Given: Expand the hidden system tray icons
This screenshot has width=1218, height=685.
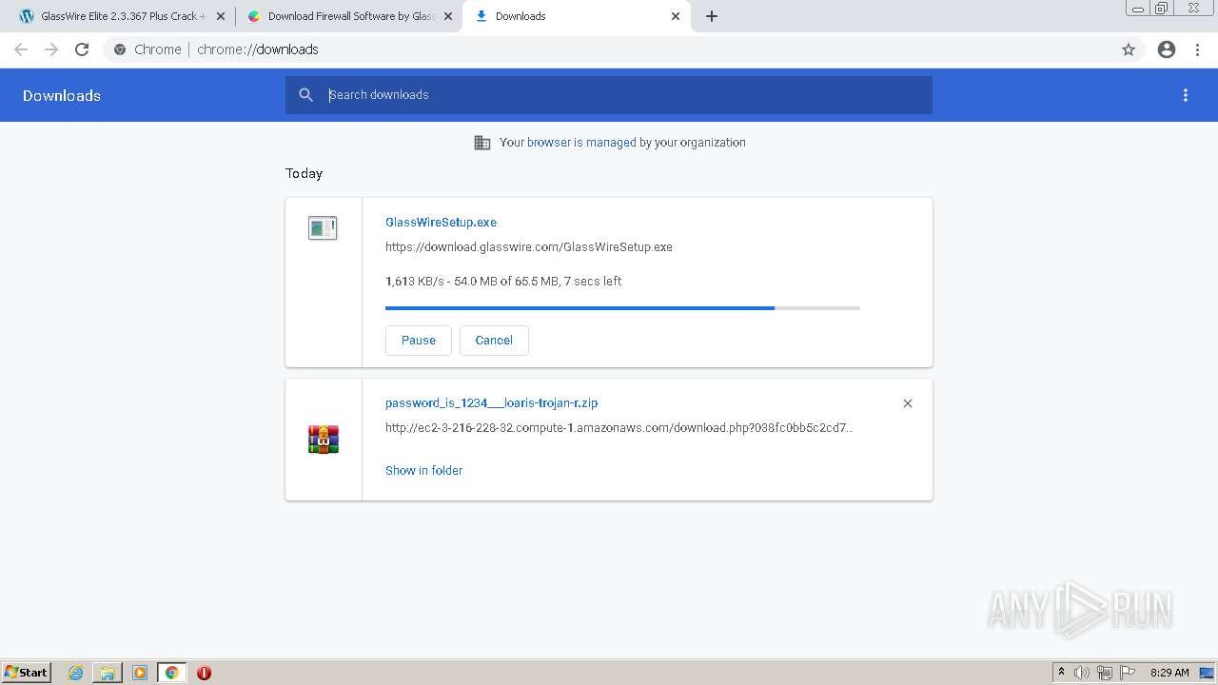Looking at the screenshot, I should (x=1061, y=673).
